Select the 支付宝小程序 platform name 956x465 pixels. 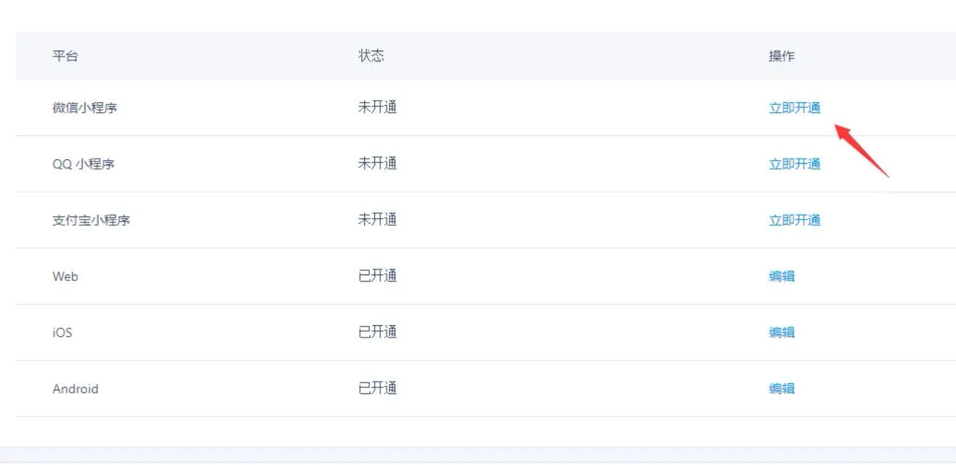tap(91, 220)
